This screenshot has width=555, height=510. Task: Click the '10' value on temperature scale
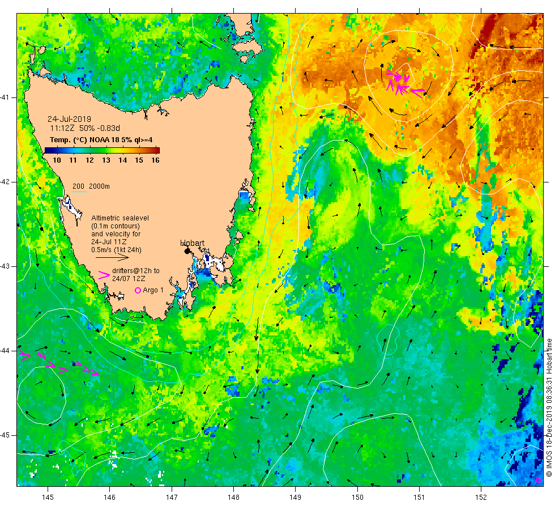57,160
